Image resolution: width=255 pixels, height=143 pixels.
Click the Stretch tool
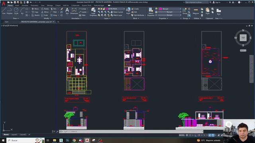click(35, 15)
